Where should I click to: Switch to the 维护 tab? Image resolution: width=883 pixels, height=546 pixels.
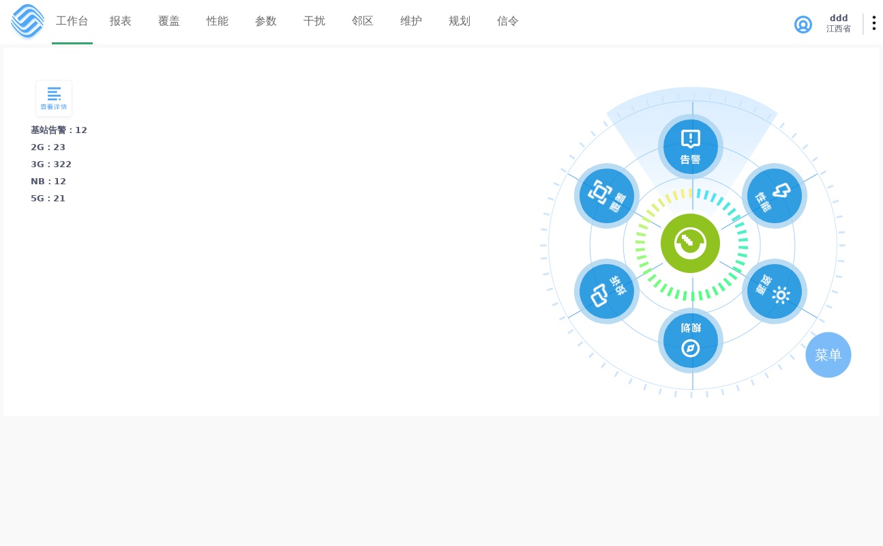(x=411, y=21)
